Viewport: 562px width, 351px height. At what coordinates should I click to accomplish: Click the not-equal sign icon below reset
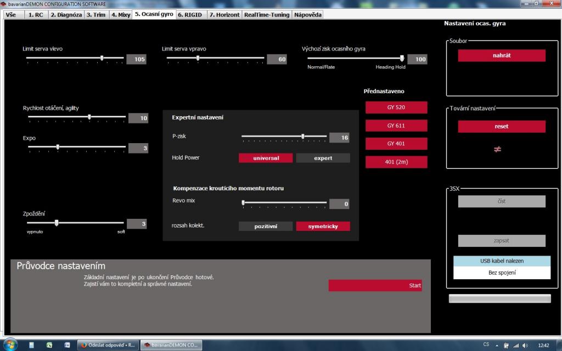(x=498, y=149)
